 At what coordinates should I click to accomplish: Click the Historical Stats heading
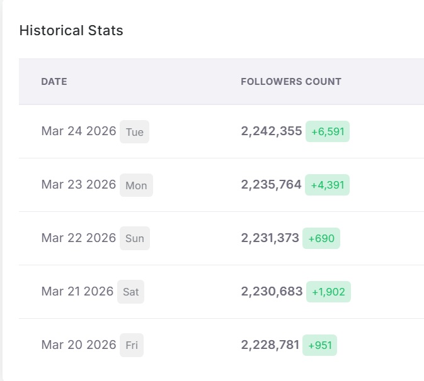point(71,30)
